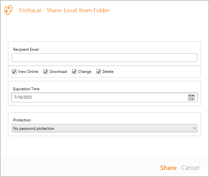Click the Share button
The width and height of the screenshot is (209, 177).
[x=168, y=168]
